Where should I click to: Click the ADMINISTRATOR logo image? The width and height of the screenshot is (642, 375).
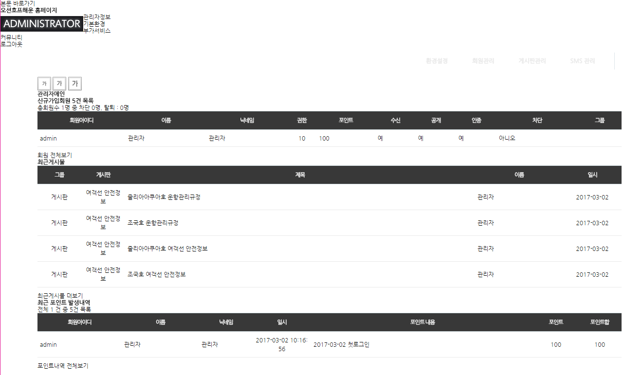[x=42, y=23]
